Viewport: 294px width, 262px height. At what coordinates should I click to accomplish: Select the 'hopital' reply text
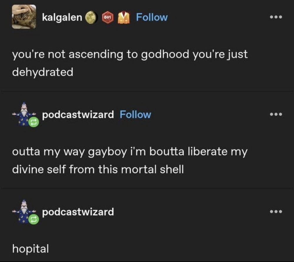(30, 249)
